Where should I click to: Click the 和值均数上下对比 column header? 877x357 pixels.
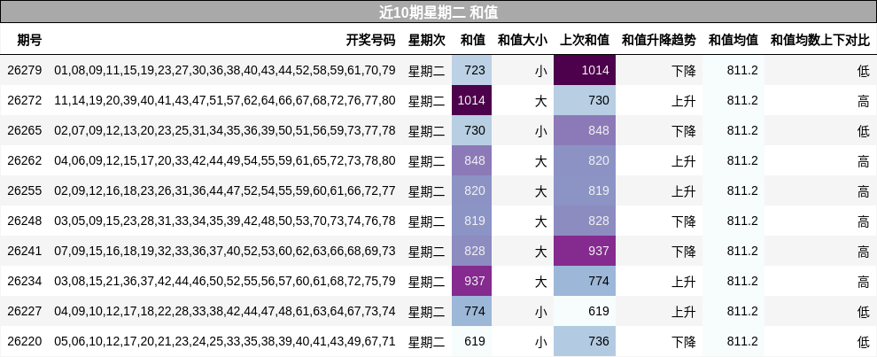820,40
